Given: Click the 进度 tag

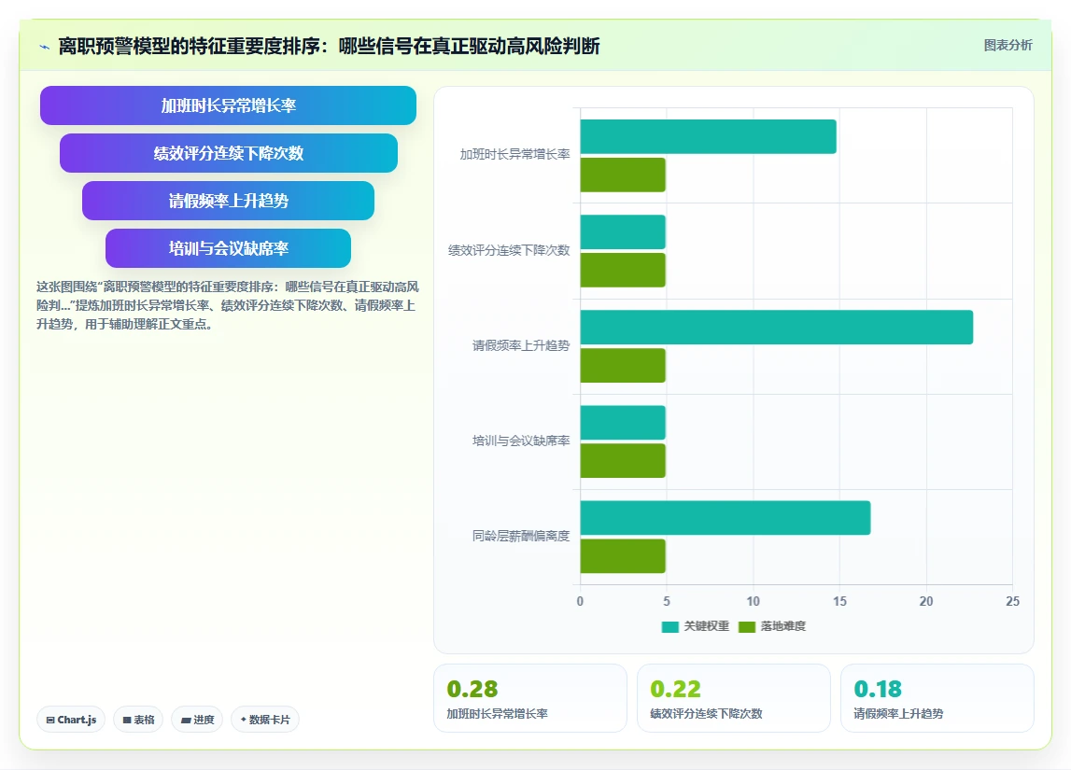Looking at the screenshot, I should pyautogui.click(x=197, y=720).
